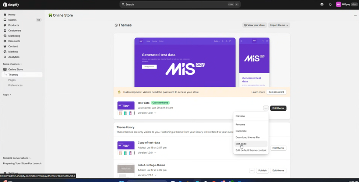The height and width of the screenshot is (182, 359).
Task: Choose Edit code from theme menu
Action: pyautogui.click(x=251, y=144)
